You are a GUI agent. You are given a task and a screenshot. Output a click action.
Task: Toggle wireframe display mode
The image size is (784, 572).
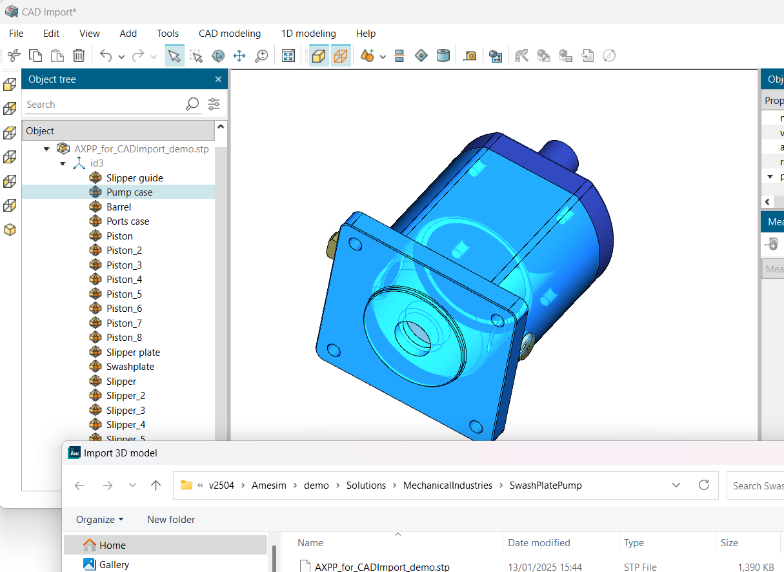point(341,56)
